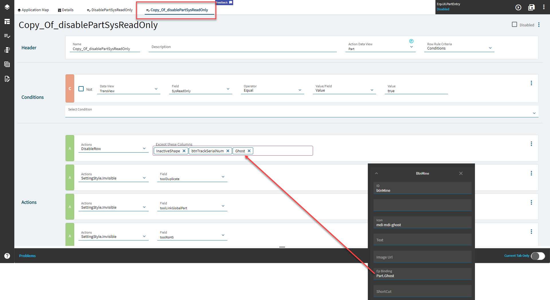
Task: Open the Select Condition dropdown
Action: tap(534, 113)
